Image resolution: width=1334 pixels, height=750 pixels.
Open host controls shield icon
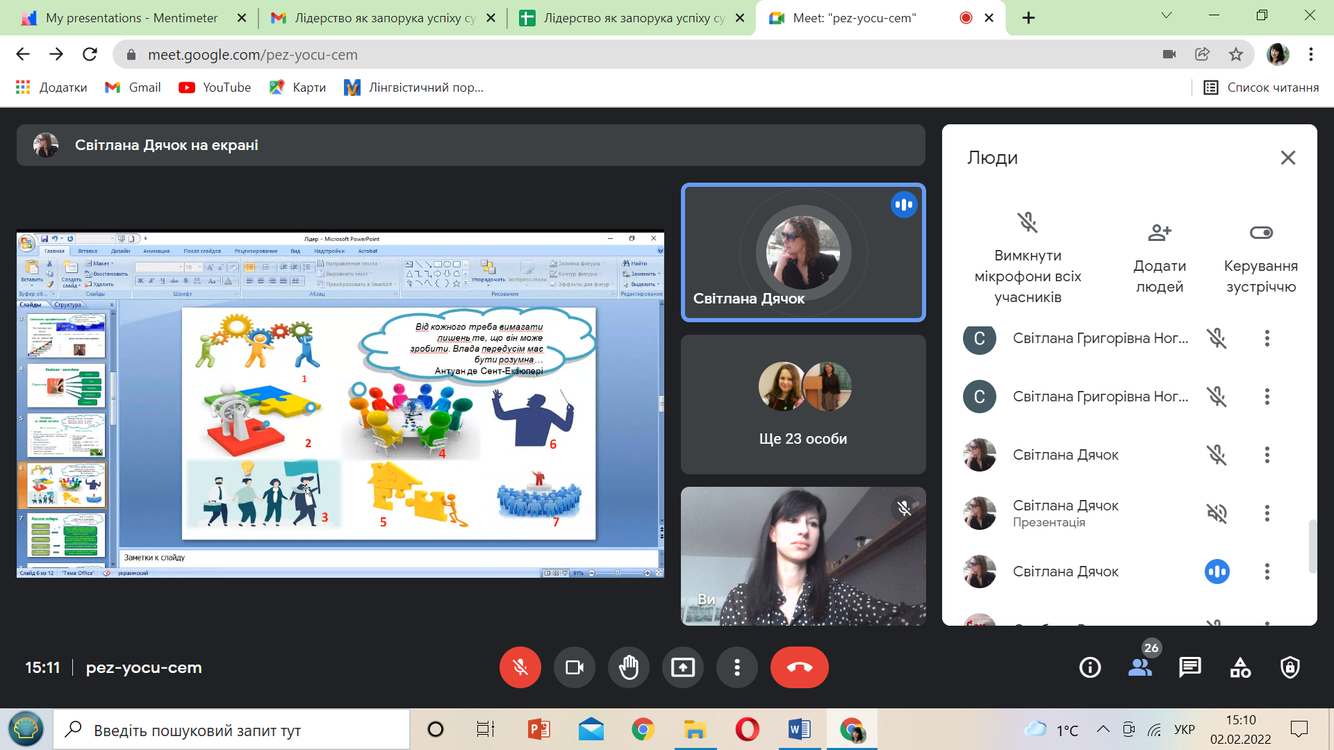click(x=1290, y=667)
